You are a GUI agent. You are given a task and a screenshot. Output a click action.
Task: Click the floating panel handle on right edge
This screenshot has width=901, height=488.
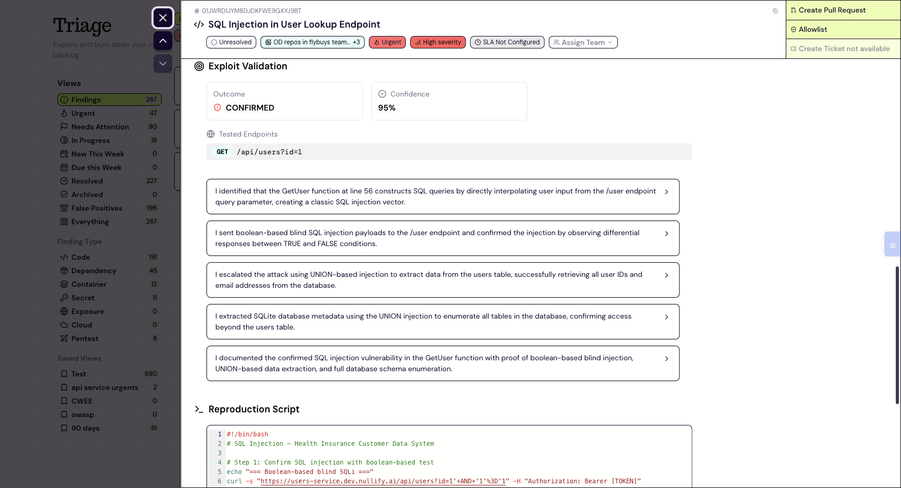click(892, 244)
